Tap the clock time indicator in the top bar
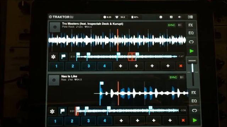 (107, 17)
